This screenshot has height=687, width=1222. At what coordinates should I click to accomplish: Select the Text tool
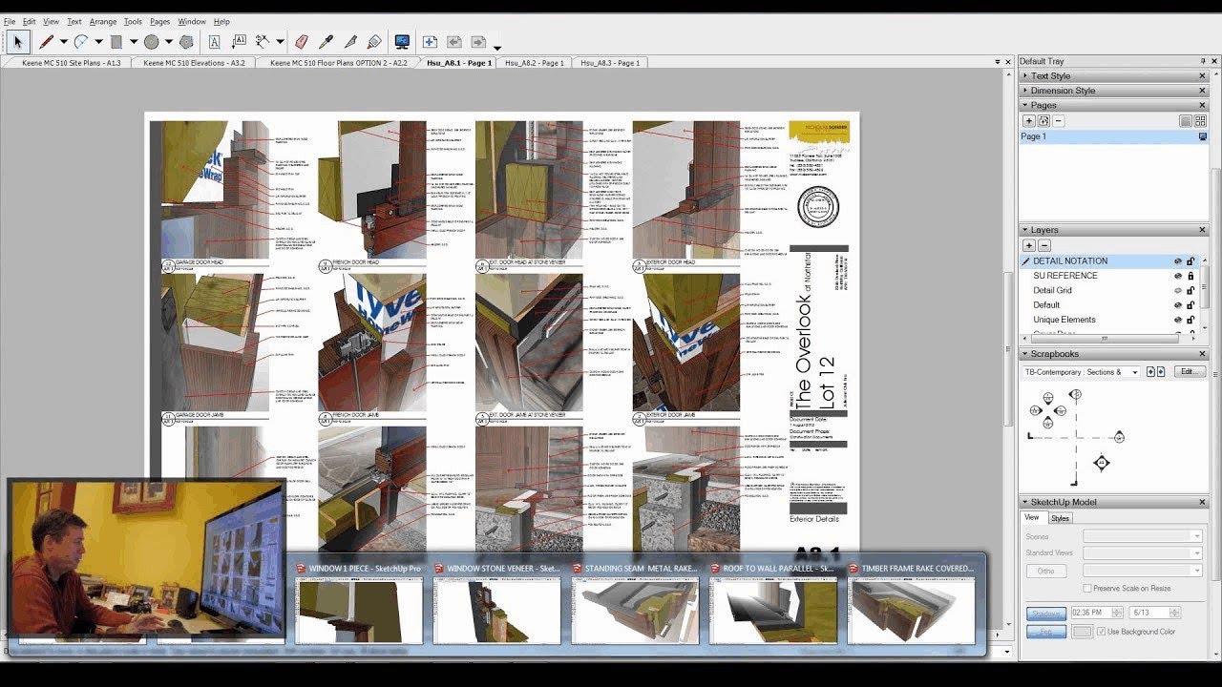tap(215, 42)
